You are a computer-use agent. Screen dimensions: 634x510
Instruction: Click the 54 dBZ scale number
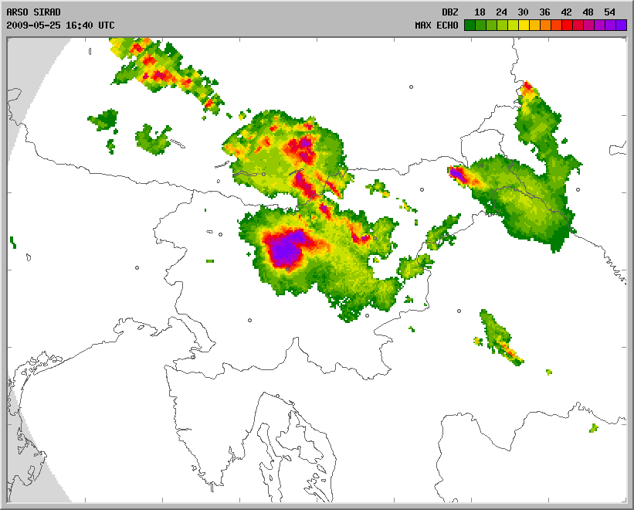(x=610, y=12)
